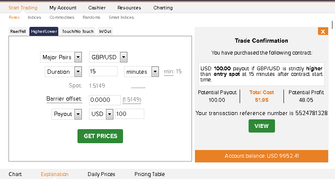This screenshot has height=179, width=335.
Task: Switch to the Rise/Fall tab
Action: (18, 32)
